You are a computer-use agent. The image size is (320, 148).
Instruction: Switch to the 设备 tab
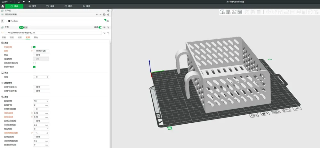click(x=50, y=6)
